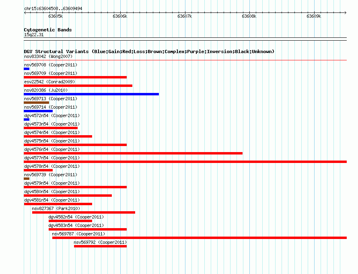Open the nsv569713 (Cooper2011) label
This screenshot has width=358, height=274.
(x=51, y=99)
